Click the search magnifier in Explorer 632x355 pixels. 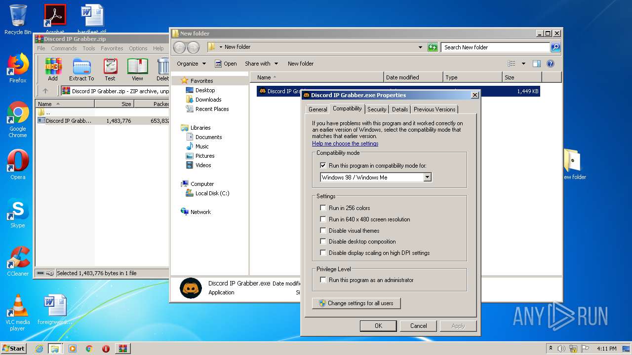[555, 47]
